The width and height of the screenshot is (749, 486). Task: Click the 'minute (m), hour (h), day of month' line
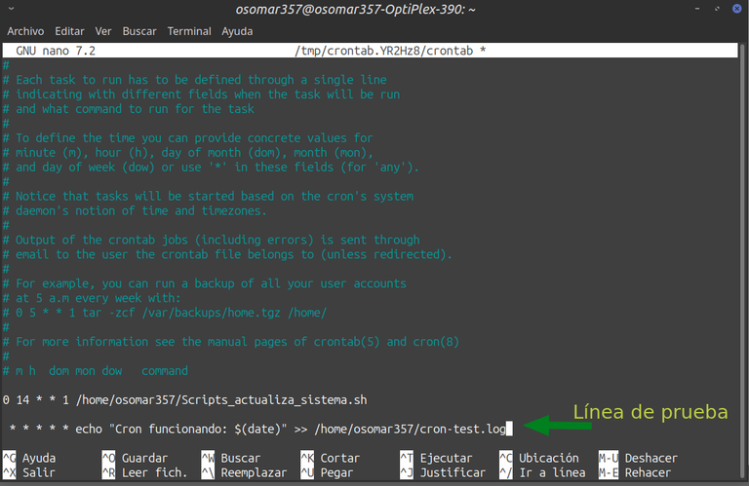click(188, 152)
